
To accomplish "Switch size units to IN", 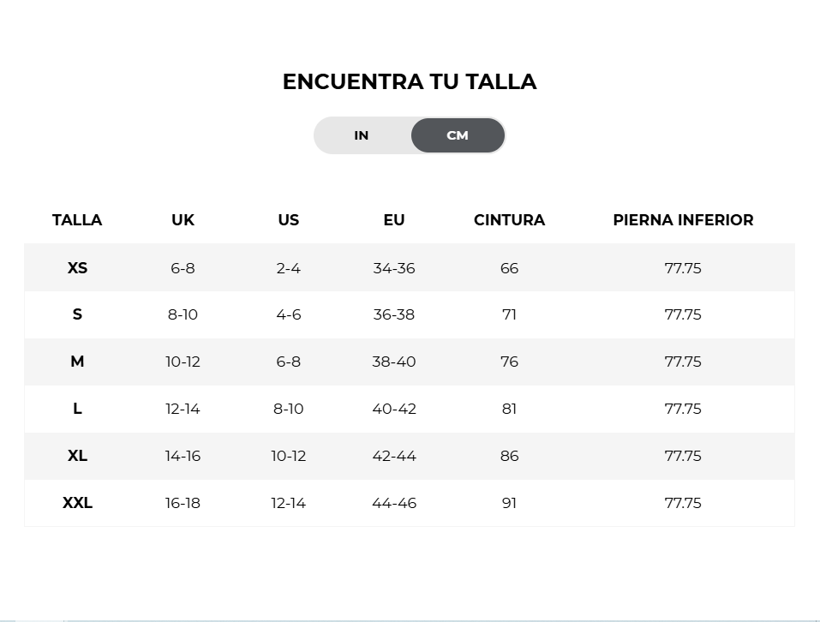I will coord(362,135).
